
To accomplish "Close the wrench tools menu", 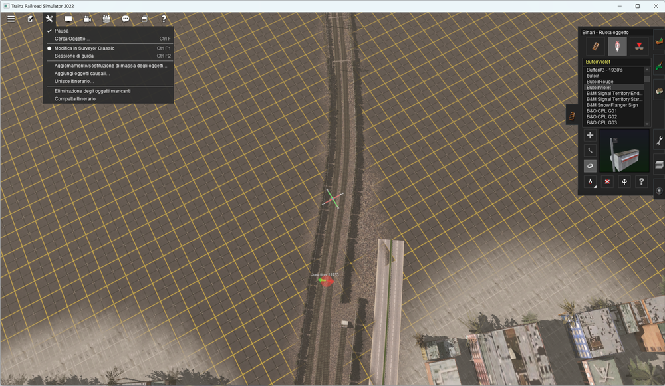I will click(x=49, y=19).
